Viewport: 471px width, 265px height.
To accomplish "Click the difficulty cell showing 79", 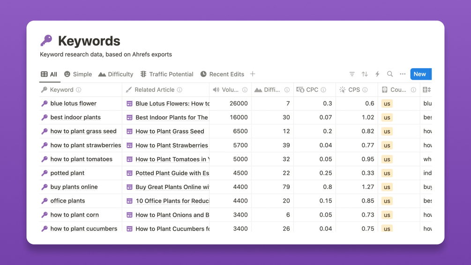I will pyautogui.click(x=272, y=187).
